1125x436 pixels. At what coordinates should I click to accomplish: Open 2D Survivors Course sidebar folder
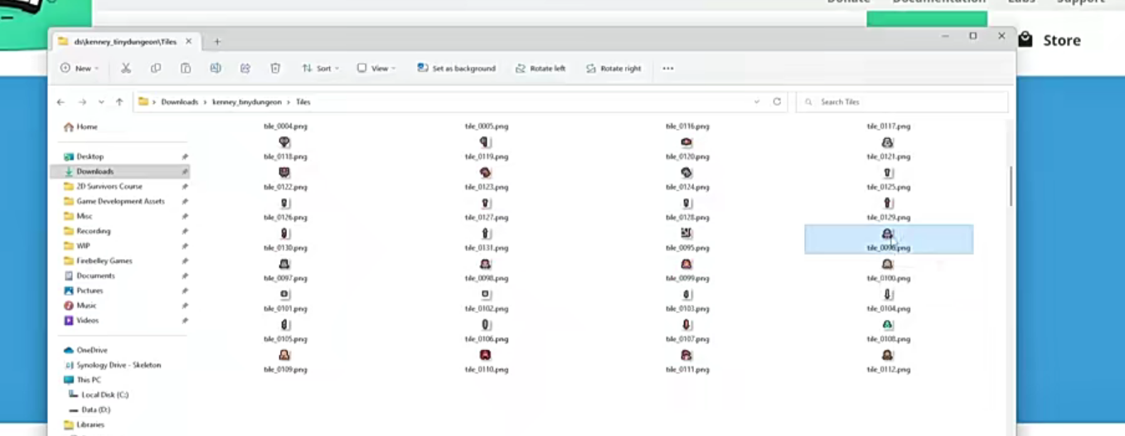coord(109,186)
